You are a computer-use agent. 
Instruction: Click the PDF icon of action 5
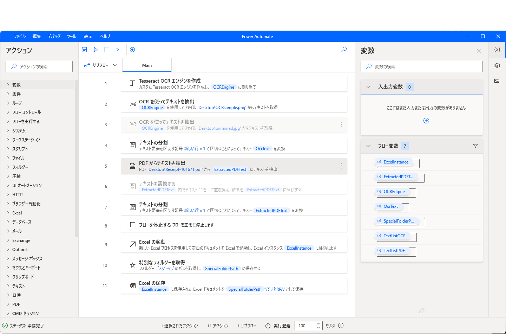tap(132, 166)
